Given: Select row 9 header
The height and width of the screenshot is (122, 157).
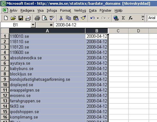Looking at the screenshot, I should [x=5, y=79].
